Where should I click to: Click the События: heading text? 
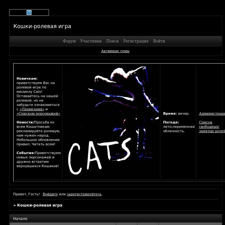[x=26, y=153]
